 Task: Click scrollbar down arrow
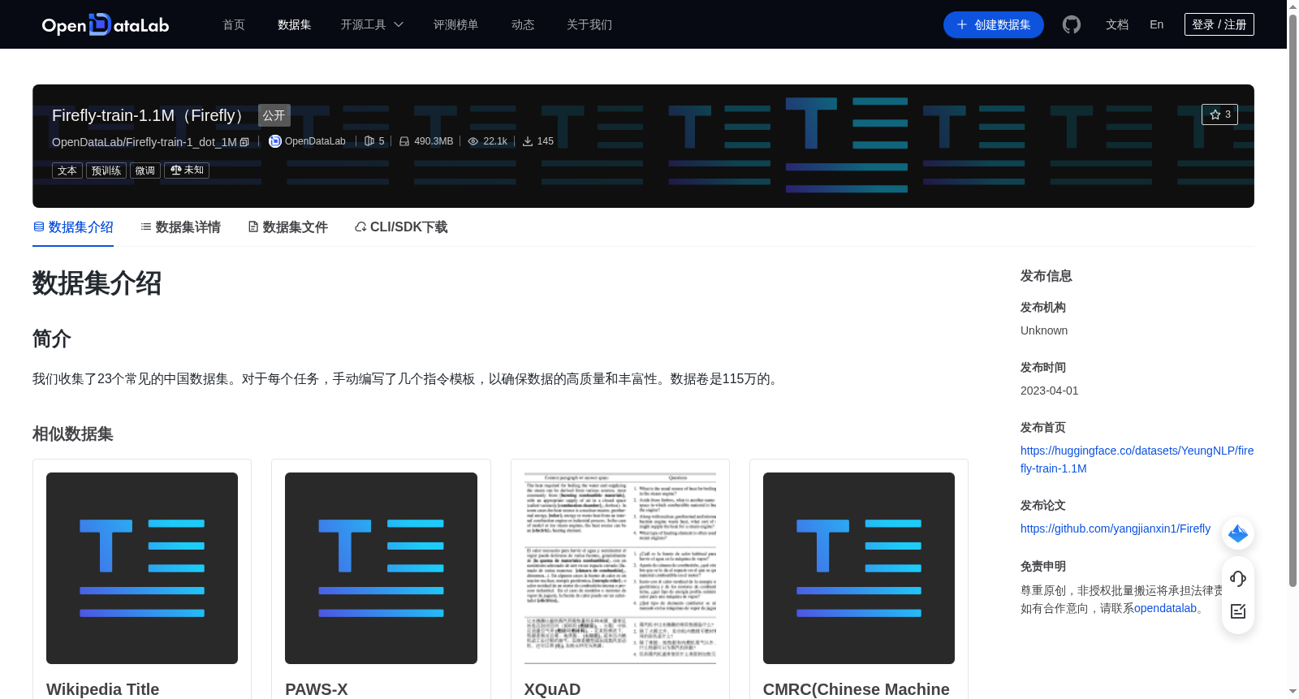(x=1293, y=692)
